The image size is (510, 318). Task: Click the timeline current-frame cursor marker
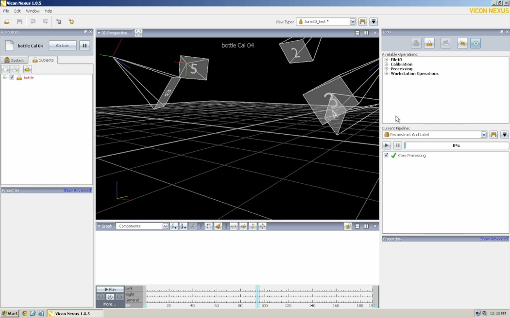point(257,297)
